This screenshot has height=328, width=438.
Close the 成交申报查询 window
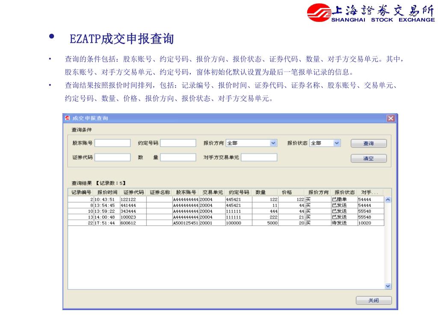(x=391, y=118)
